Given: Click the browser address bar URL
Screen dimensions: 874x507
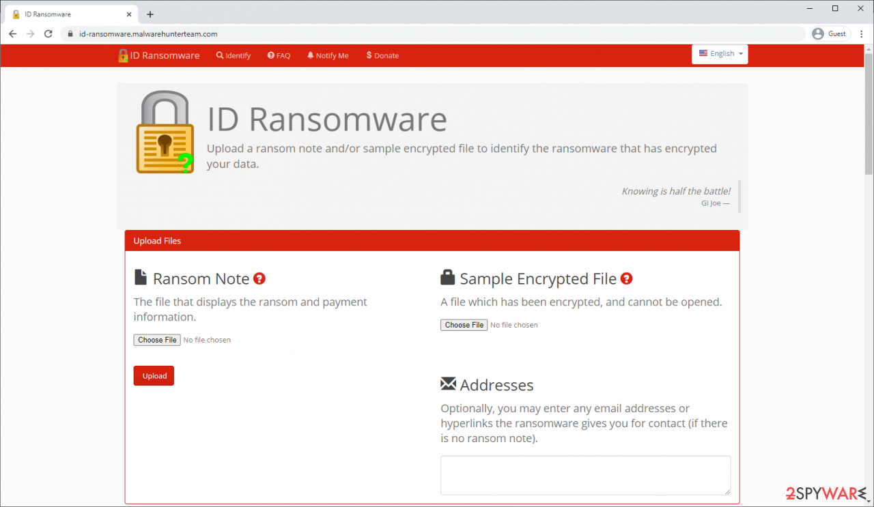Looking at the screenshot, I should pyautogui.click(x=148, y=33).
